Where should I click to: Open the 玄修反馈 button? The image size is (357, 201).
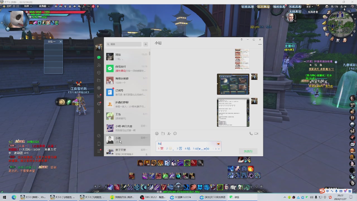[247, 6]
